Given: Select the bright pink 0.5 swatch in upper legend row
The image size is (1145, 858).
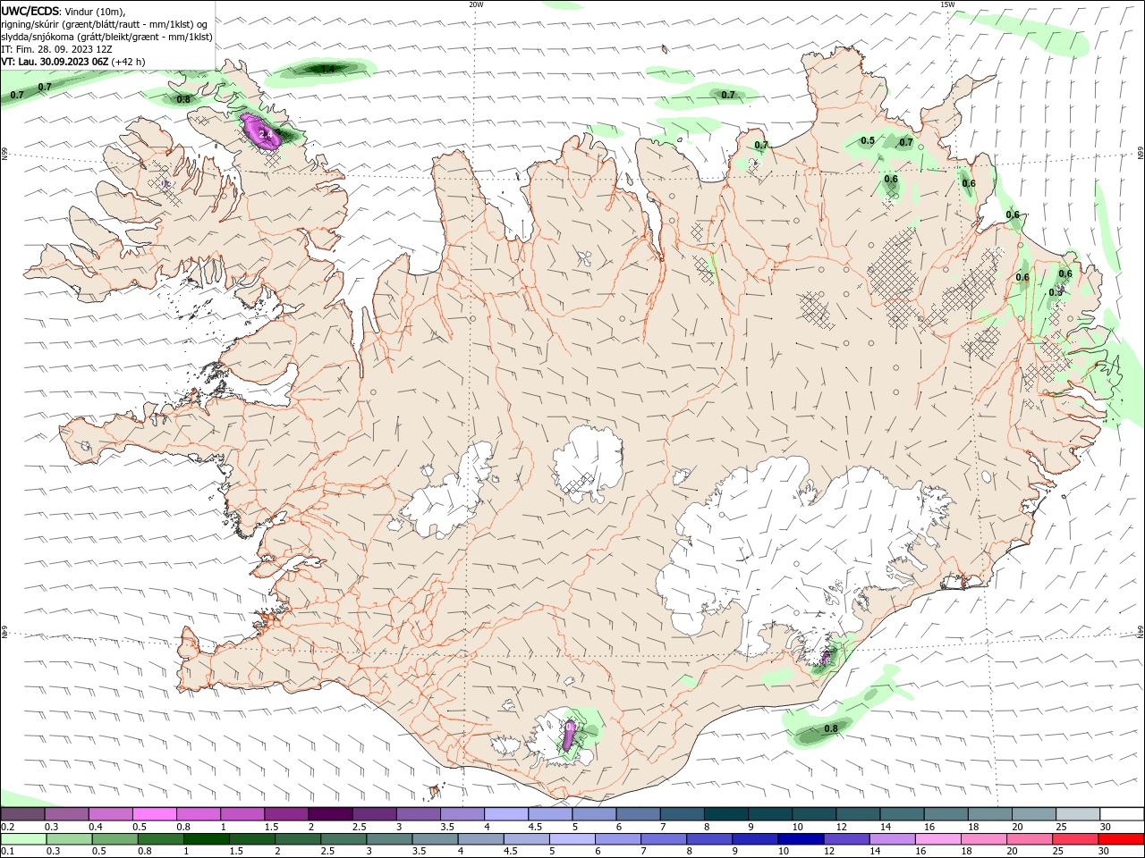Looking at the screenshot, I should pyautogui.click(x=154, y=814).
